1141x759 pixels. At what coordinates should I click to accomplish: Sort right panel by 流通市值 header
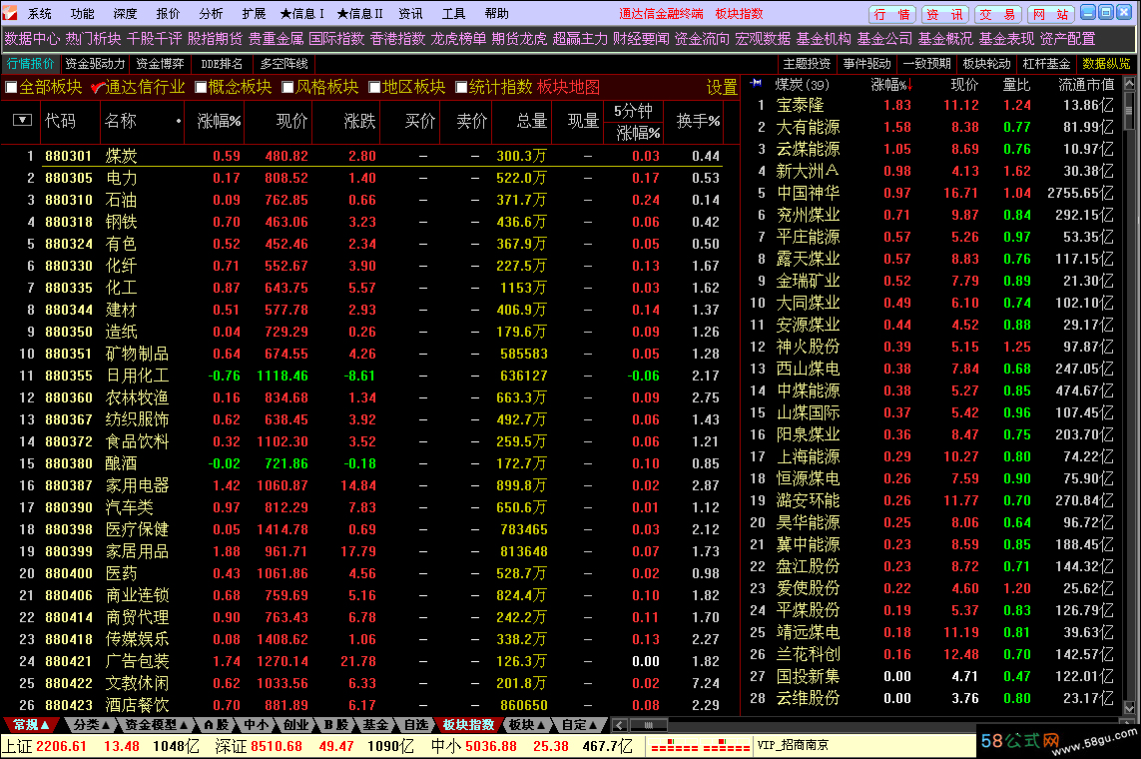(1086, 85)
